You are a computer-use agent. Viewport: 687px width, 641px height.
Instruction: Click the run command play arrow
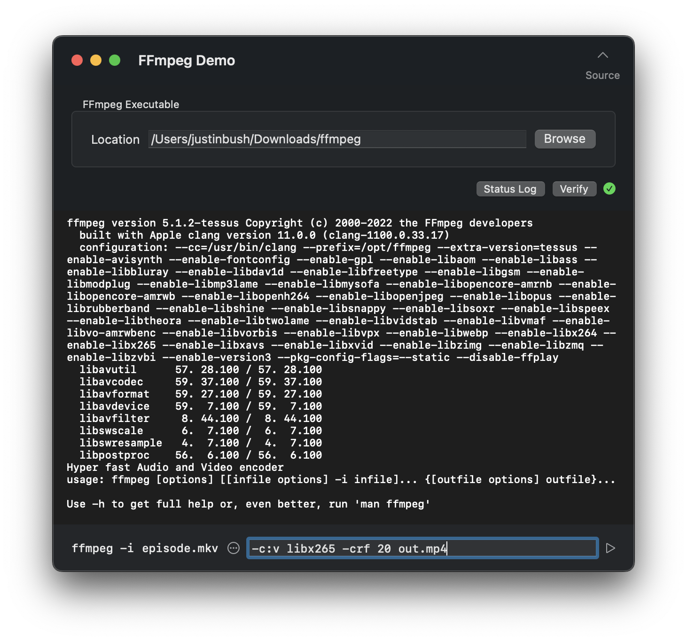click(610, 548)
